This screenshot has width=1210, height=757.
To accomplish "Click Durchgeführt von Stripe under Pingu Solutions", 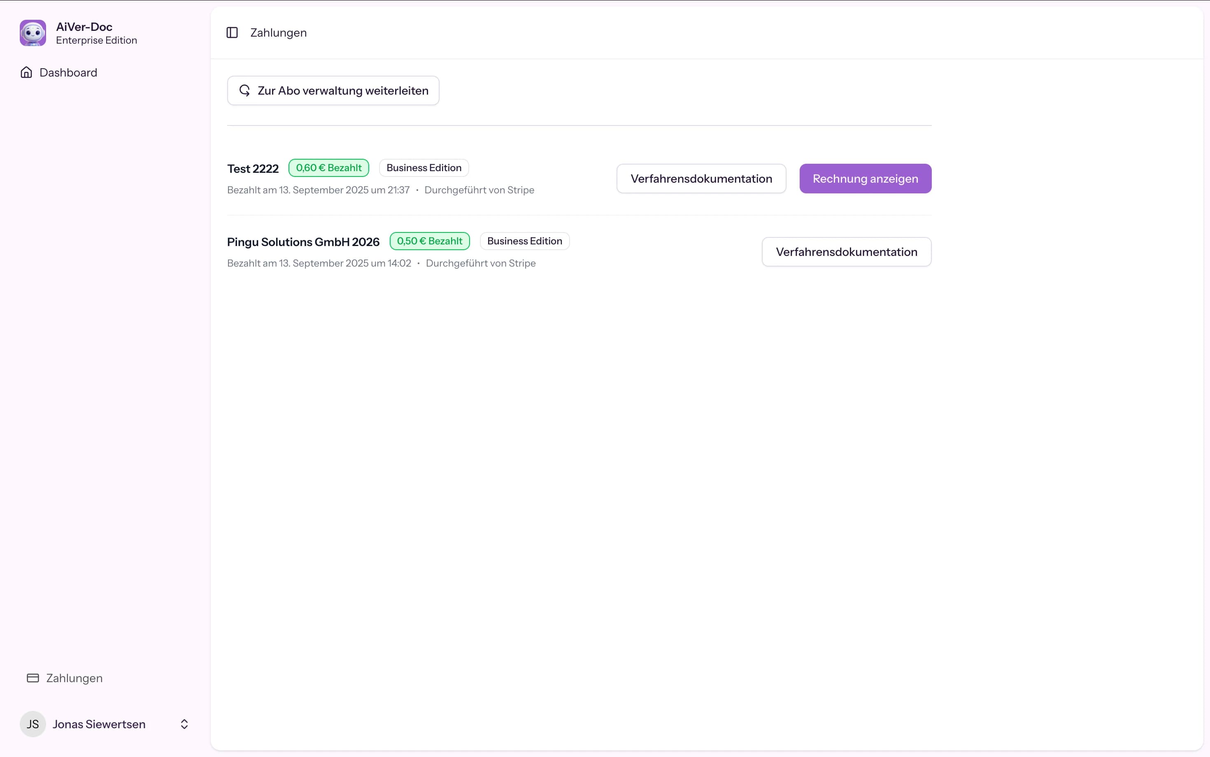I will pyautogui.click(x=481, y=263).
